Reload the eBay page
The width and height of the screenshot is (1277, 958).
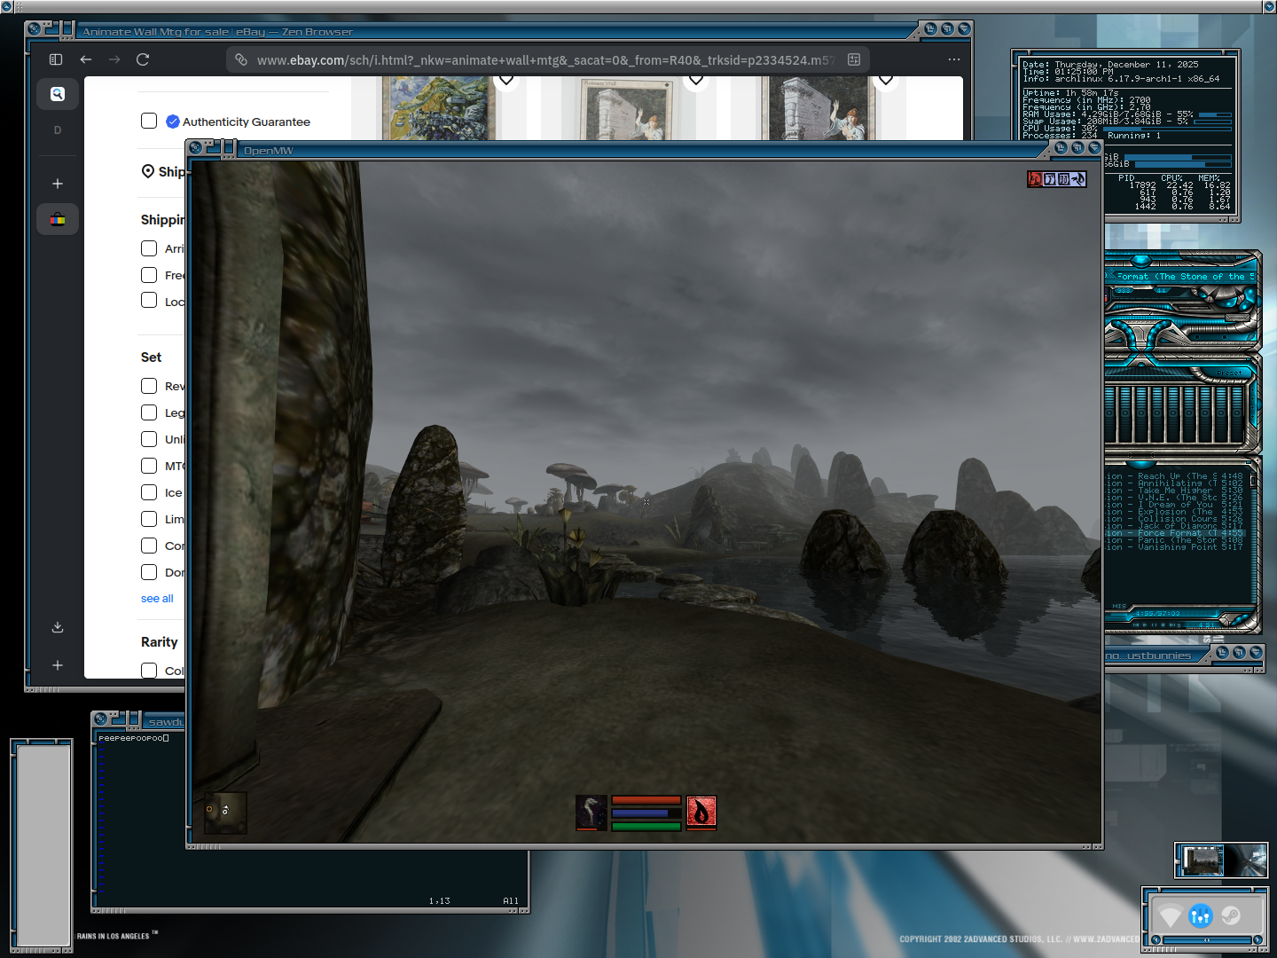143,59
